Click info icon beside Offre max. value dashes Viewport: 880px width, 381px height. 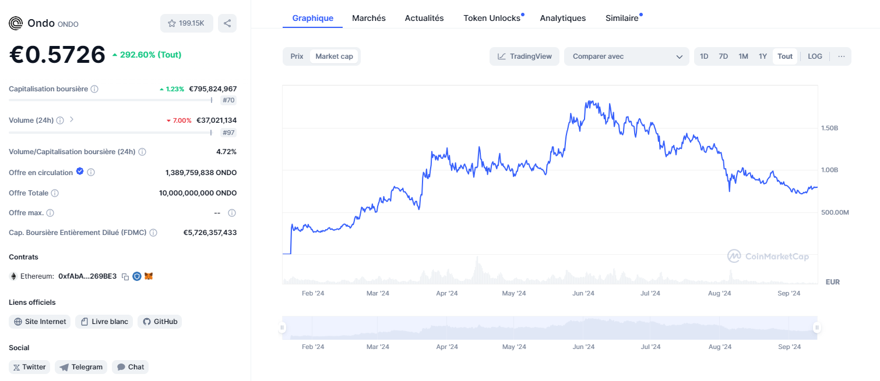point(232,213)
